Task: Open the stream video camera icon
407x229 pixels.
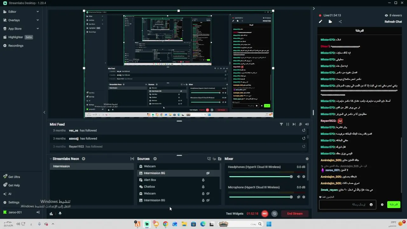Action: (330, 22)
